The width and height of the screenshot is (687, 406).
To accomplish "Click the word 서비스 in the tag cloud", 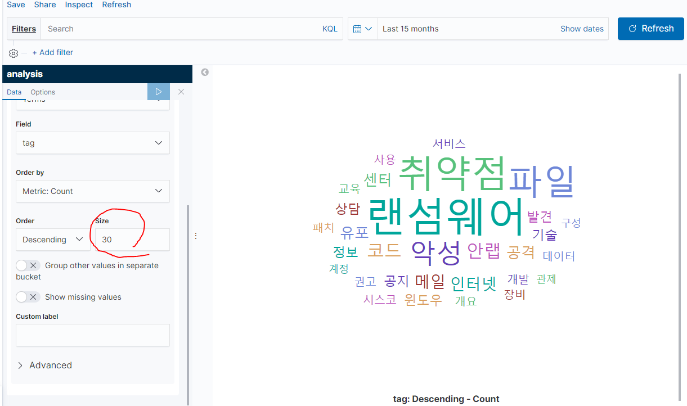I will coord(449,144).
